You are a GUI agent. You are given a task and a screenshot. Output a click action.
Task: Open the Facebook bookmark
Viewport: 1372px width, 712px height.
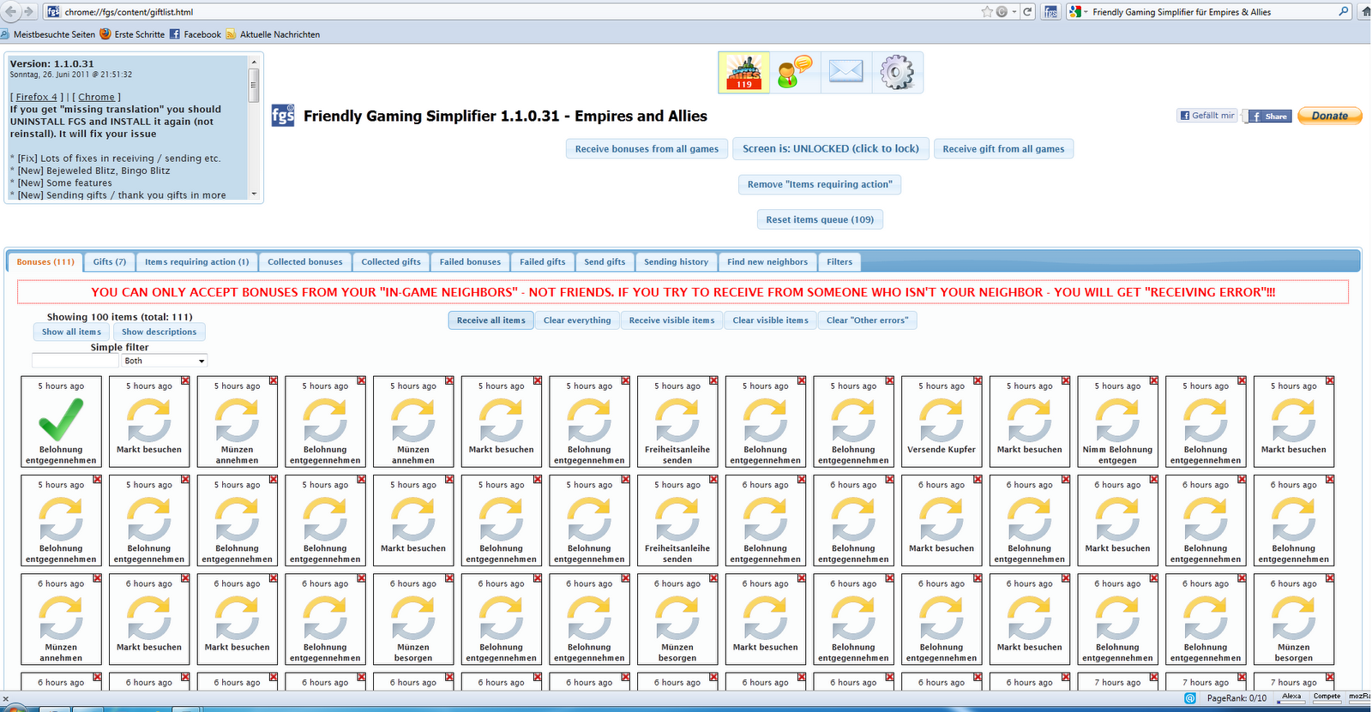(196, 34)
